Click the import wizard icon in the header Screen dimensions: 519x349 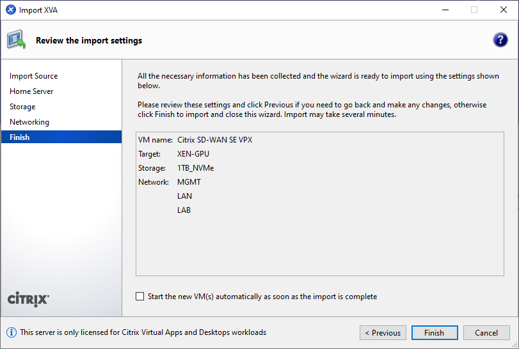pos(17,40)
